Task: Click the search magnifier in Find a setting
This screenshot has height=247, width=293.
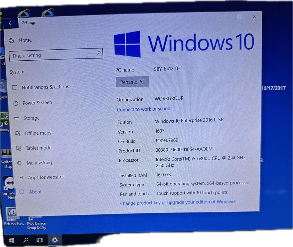Action: [x=99, y=53]
